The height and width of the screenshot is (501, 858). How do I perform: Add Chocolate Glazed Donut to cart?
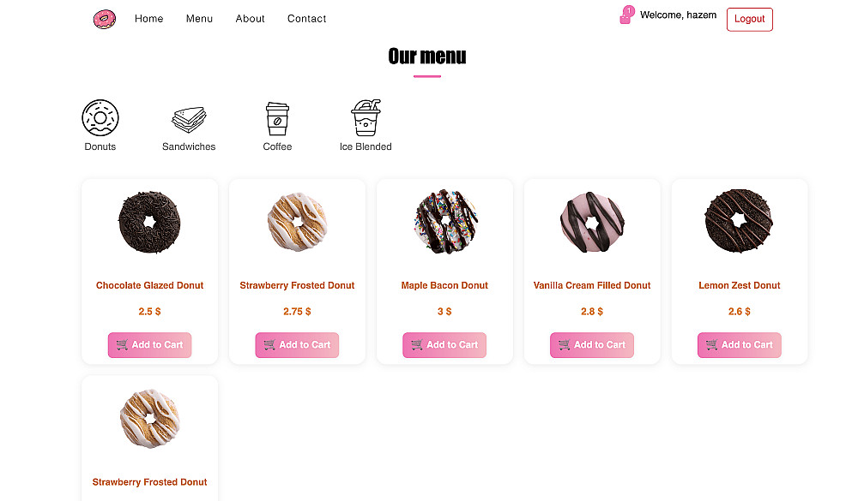tap(150, 345)
